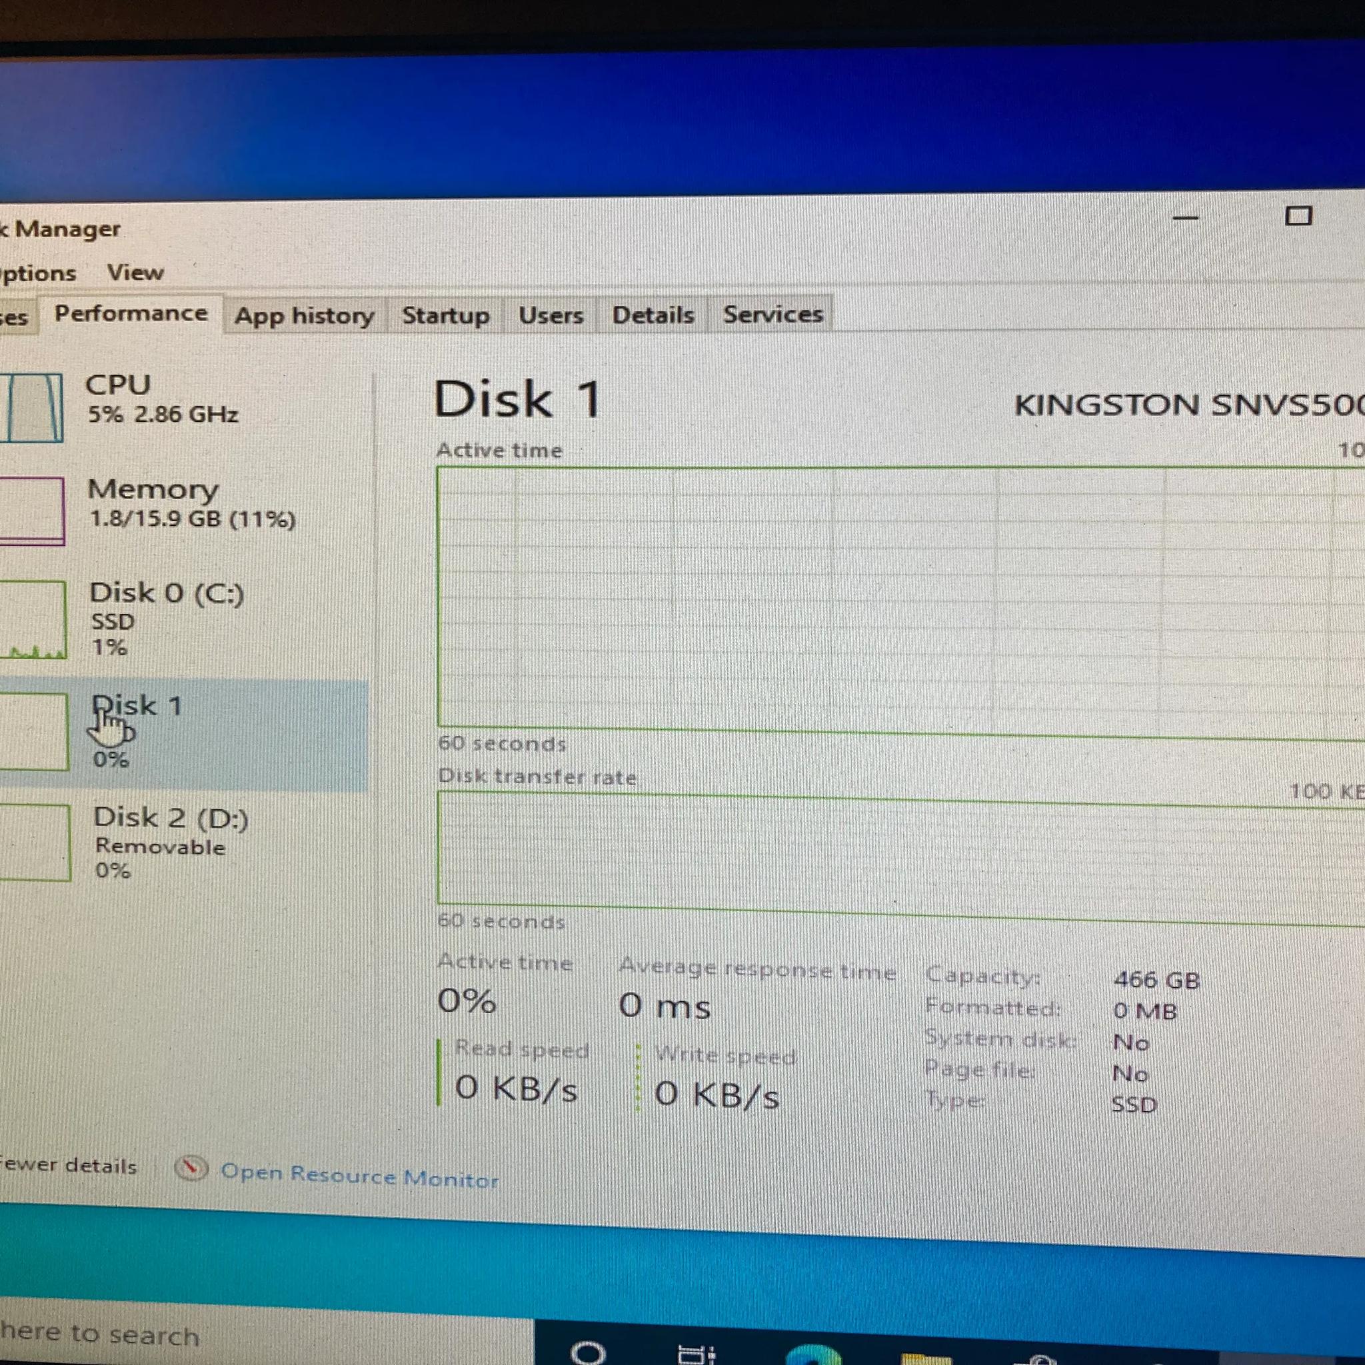Click the Disk 0 activity graph thumbnail
The width and height of the screenshot is (1365, 1365).
33,619
